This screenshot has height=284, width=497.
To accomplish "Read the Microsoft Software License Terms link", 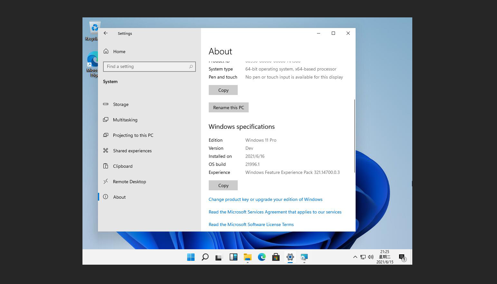I will click(x=251, y=224).
